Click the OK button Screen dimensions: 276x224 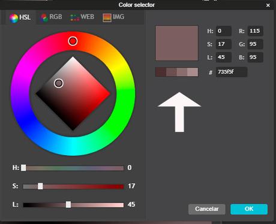click(249, 209)
